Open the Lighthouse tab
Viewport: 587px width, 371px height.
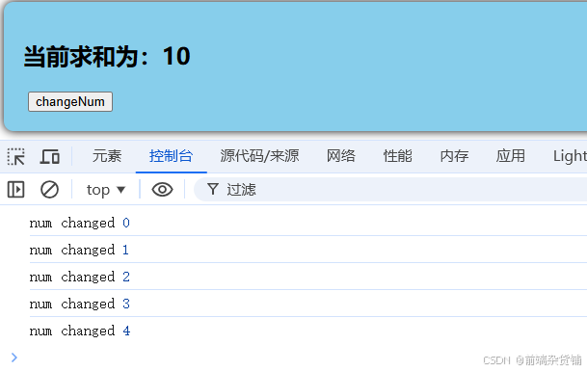tap(570, 156)
